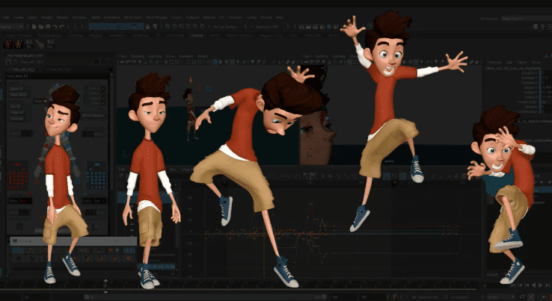Switch to the Rigging shelf tab
The width and height of the screenshot is (552, 301).
(x=96, y=36)
